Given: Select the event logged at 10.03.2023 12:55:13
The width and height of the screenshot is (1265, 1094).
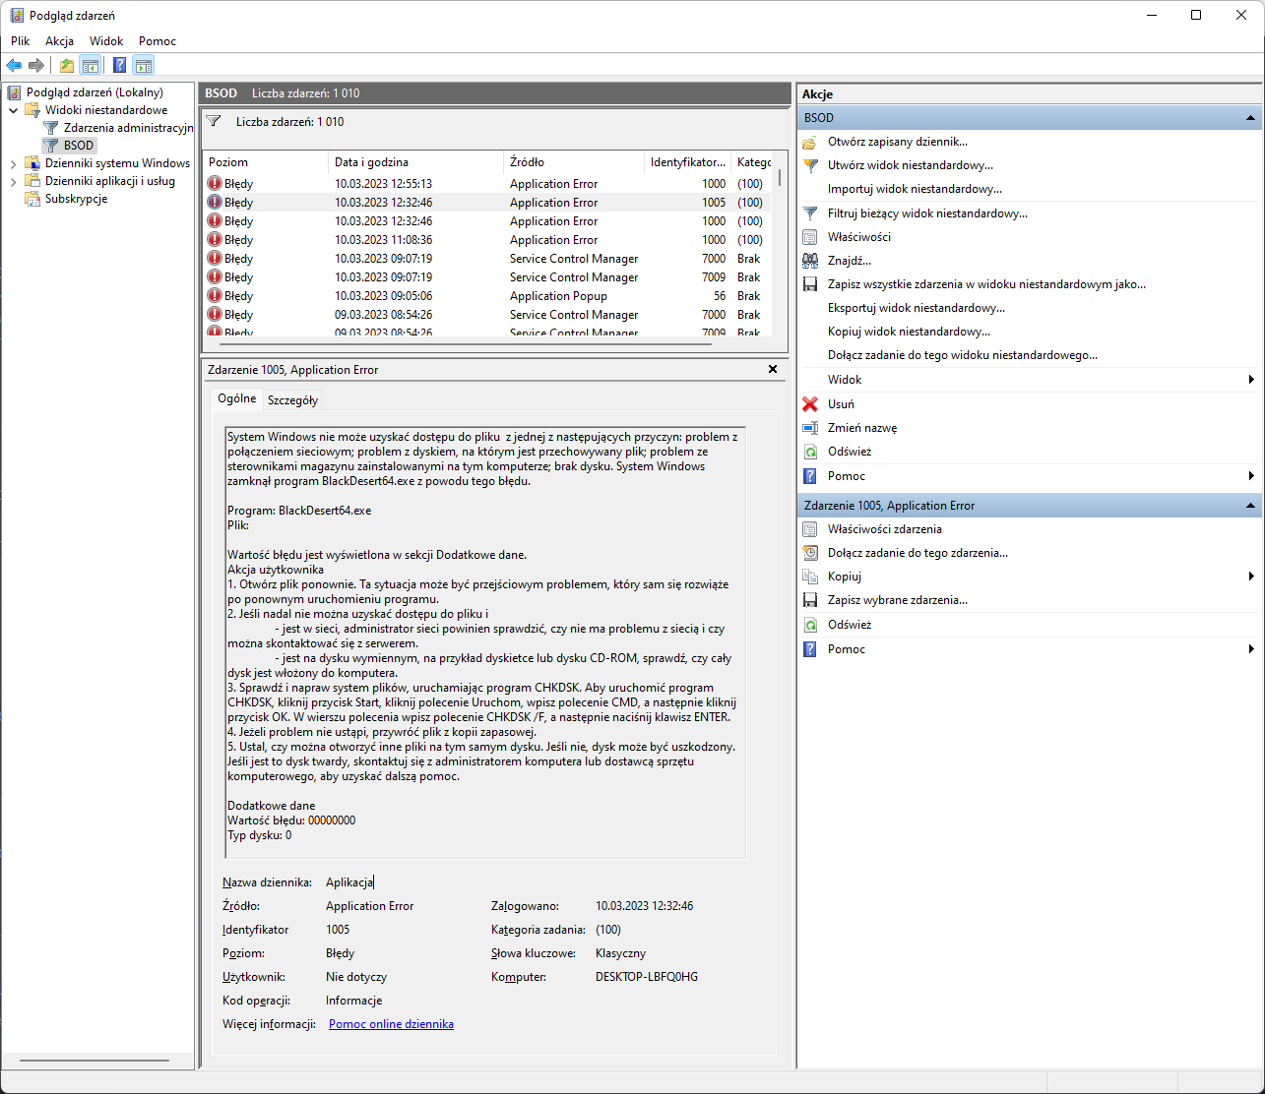Looking at the screenshot, I should click(x=487, y=184).
